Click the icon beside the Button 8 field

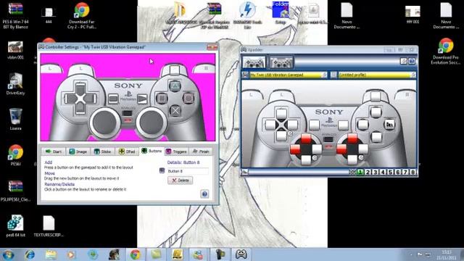click(x=162, y=171)
